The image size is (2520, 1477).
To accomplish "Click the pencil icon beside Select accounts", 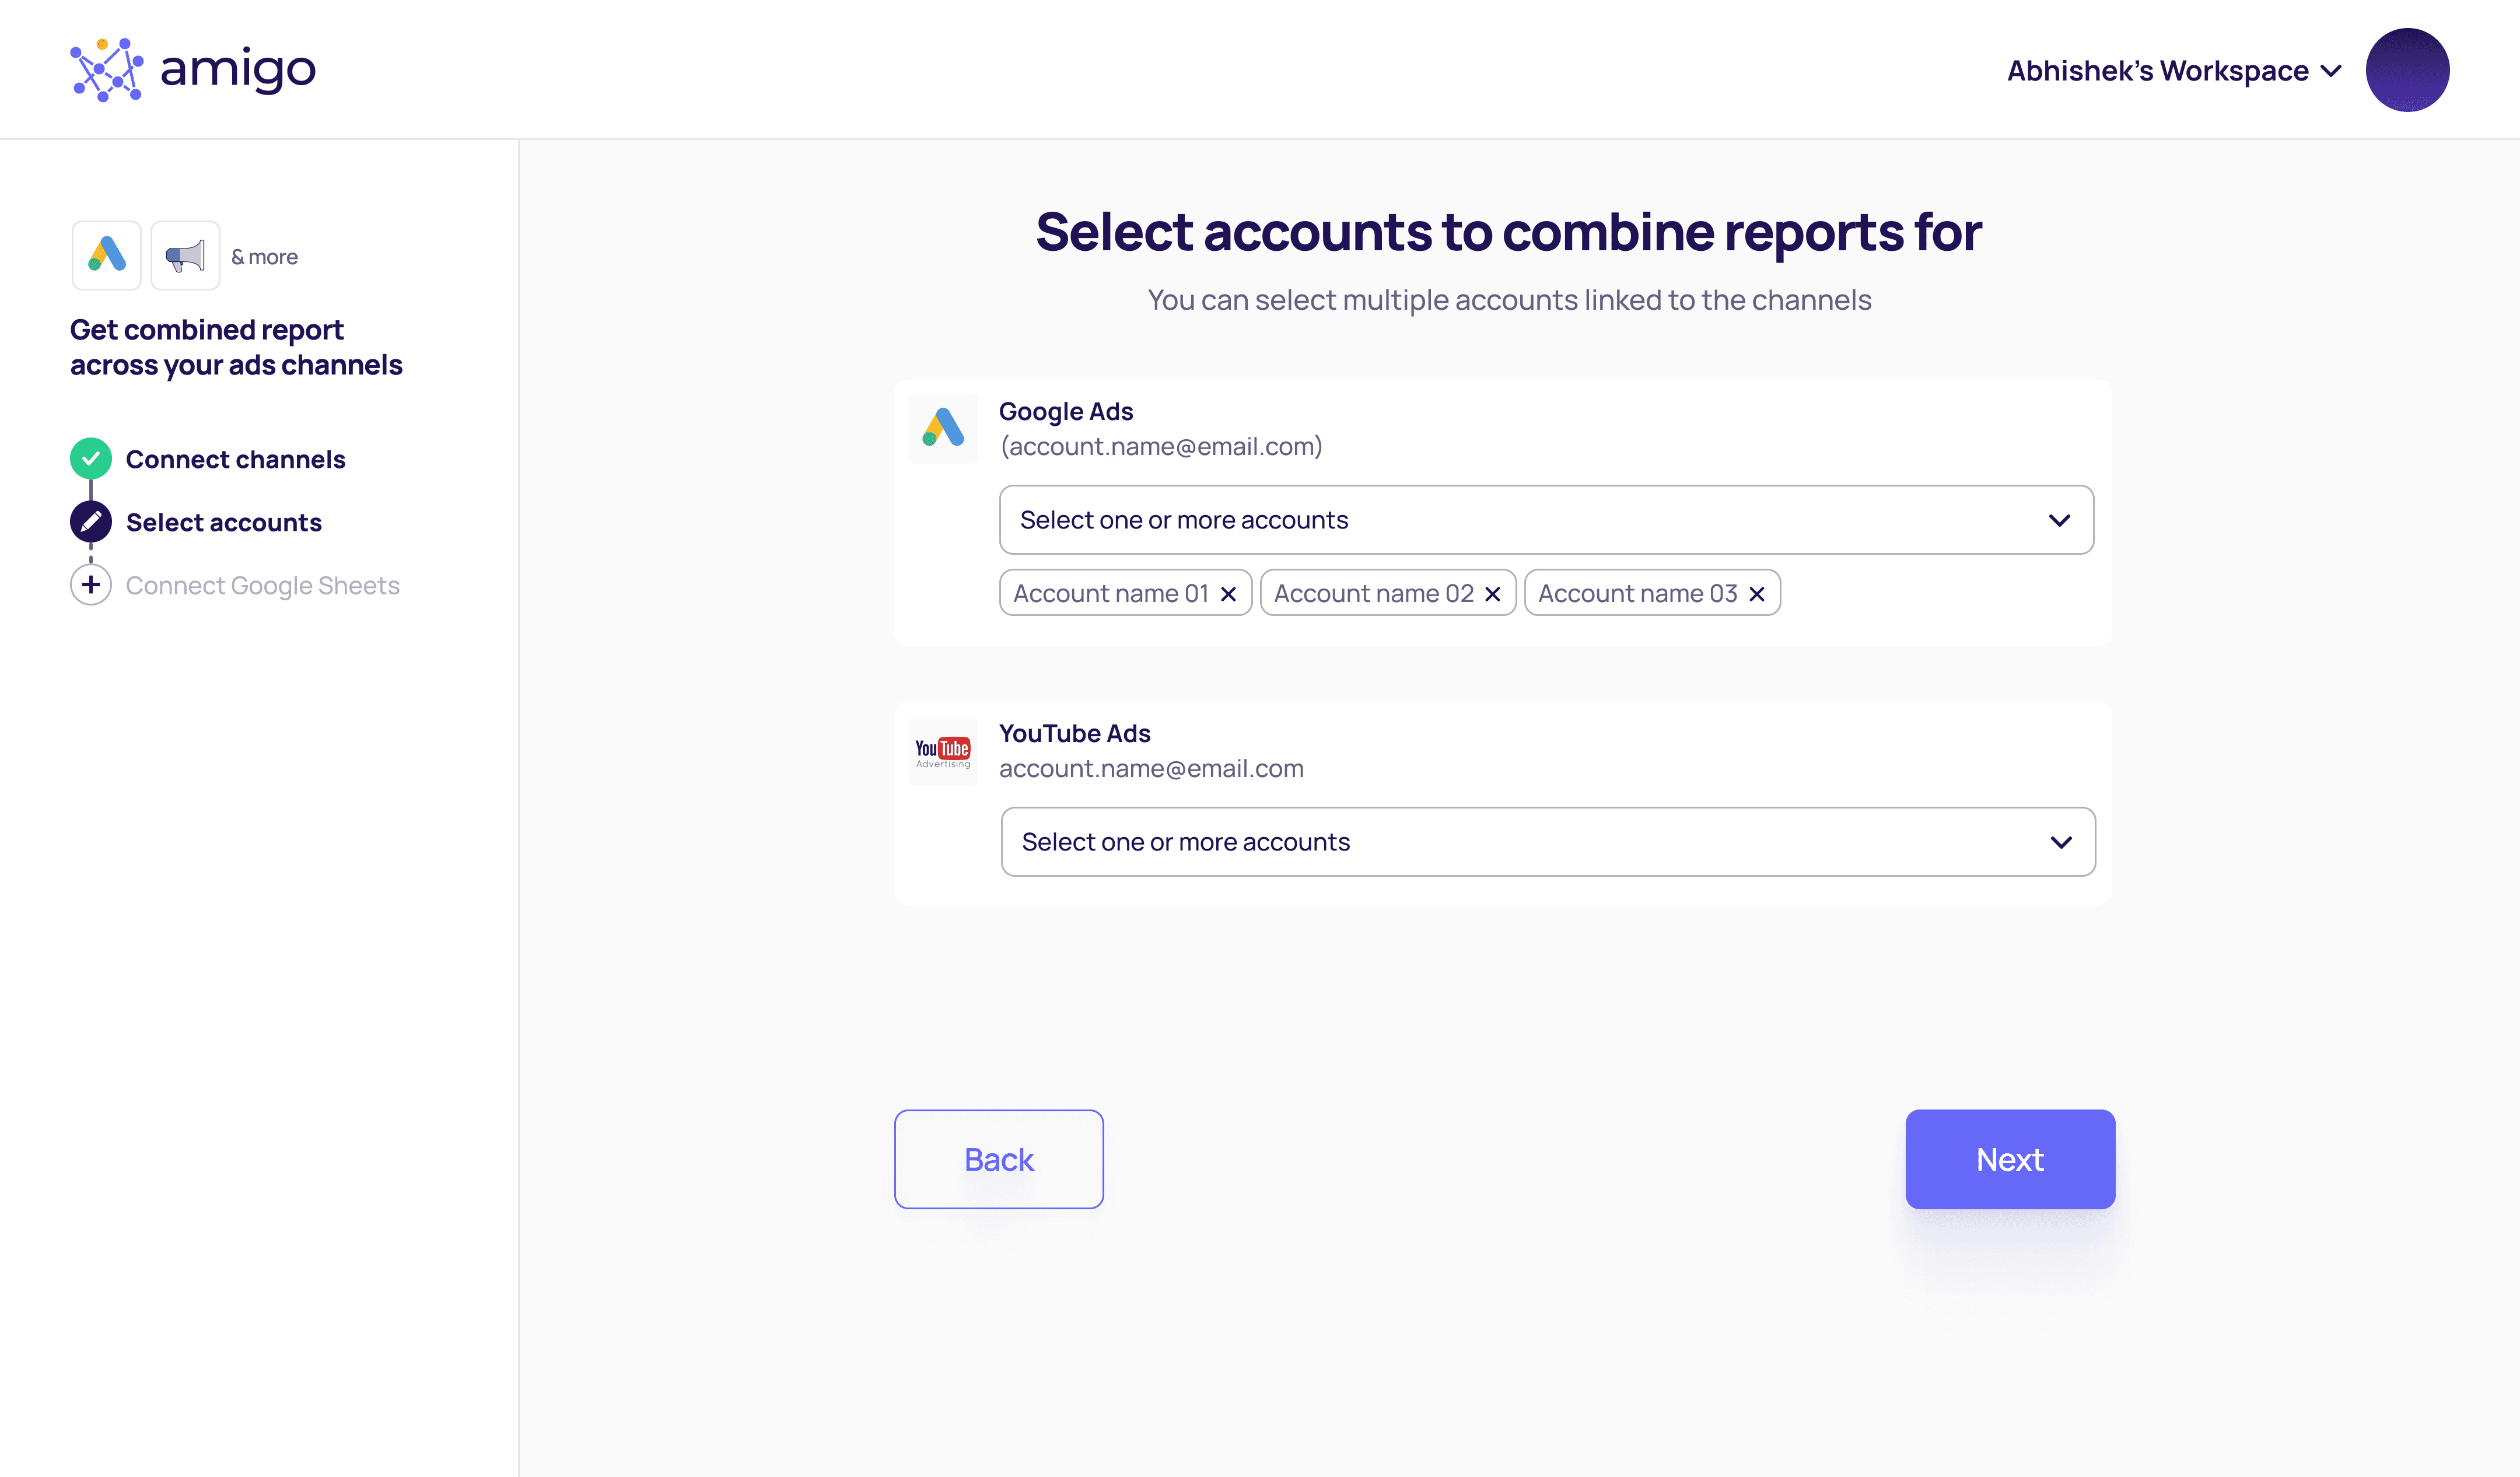I will (91, 522).
